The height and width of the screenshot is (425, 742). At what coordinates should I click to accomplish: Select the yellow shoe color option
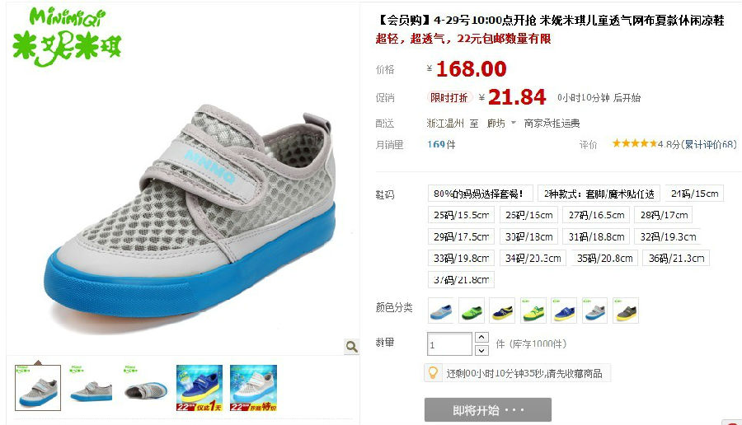coord(533,311)
